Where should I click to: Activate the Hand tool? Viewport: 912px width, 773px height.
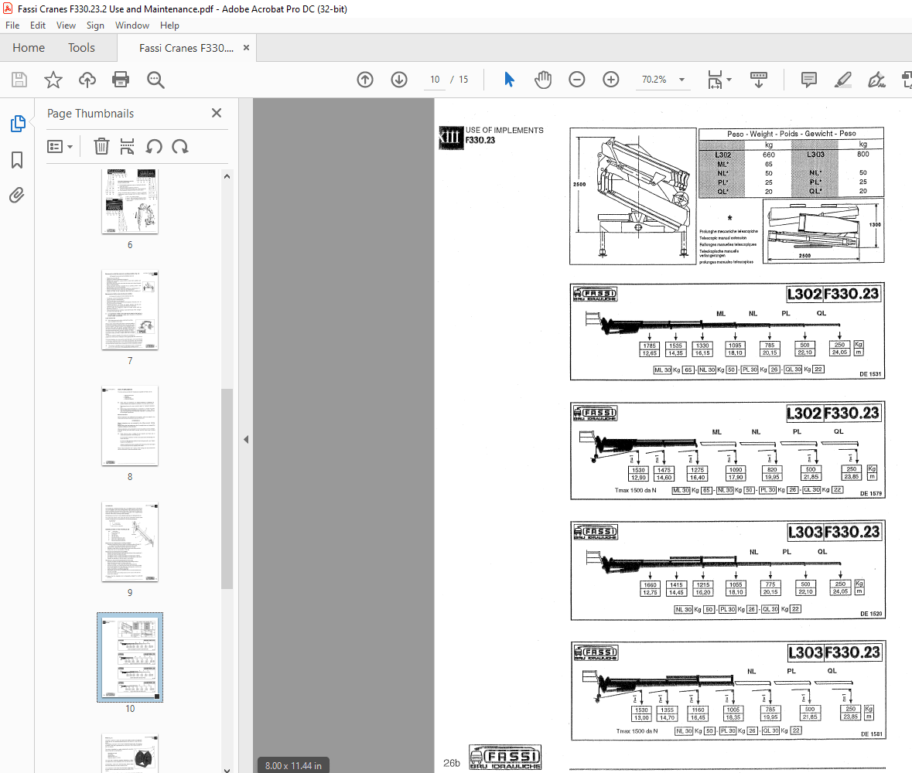543,80
